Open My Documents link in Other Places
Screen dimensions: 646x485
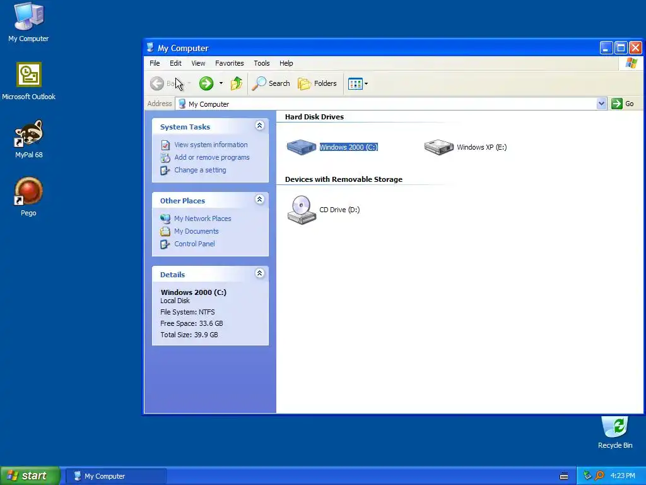point(197,231)
